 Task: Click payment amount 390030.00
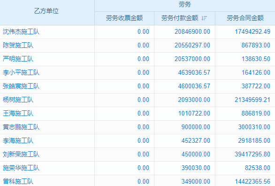[196, 168]
